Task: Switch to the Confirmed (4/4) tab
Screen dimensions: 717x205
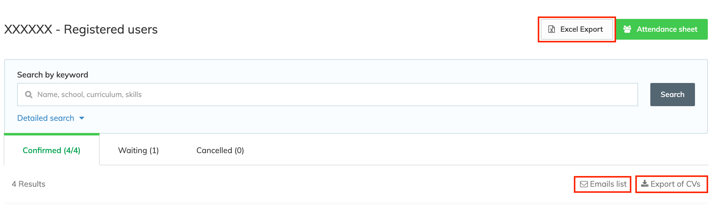Action: (51, 150)
